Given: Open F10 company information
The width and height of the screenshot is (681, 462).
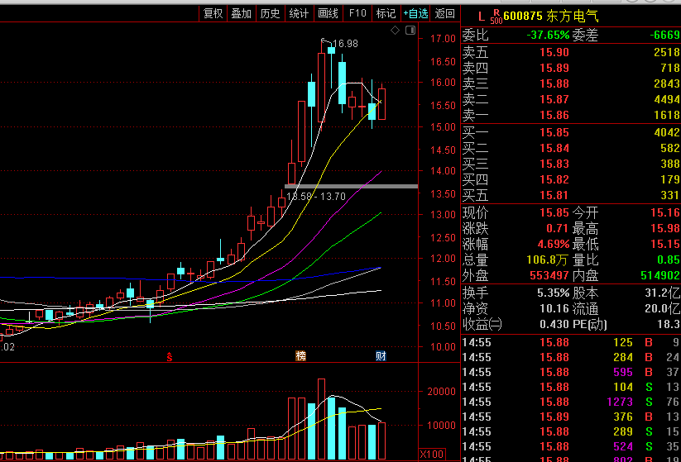Looking at the screenshot, I should (x=357, y=13).
